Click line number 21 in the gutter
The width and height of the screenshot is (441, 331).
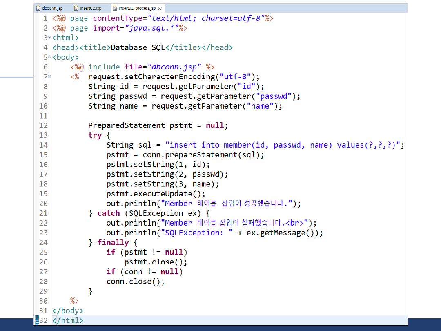coord(43,213)
